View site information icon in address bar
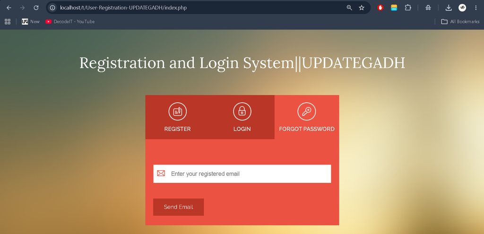 (52, 8)
